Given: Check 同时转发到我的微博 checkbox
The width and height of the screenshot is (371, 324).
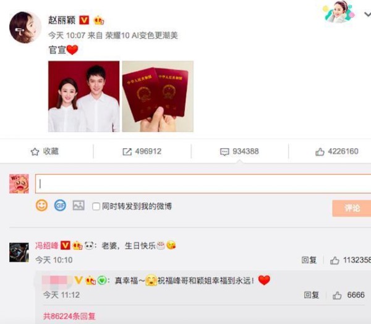Looking at the screenshot, I should 96,206.
